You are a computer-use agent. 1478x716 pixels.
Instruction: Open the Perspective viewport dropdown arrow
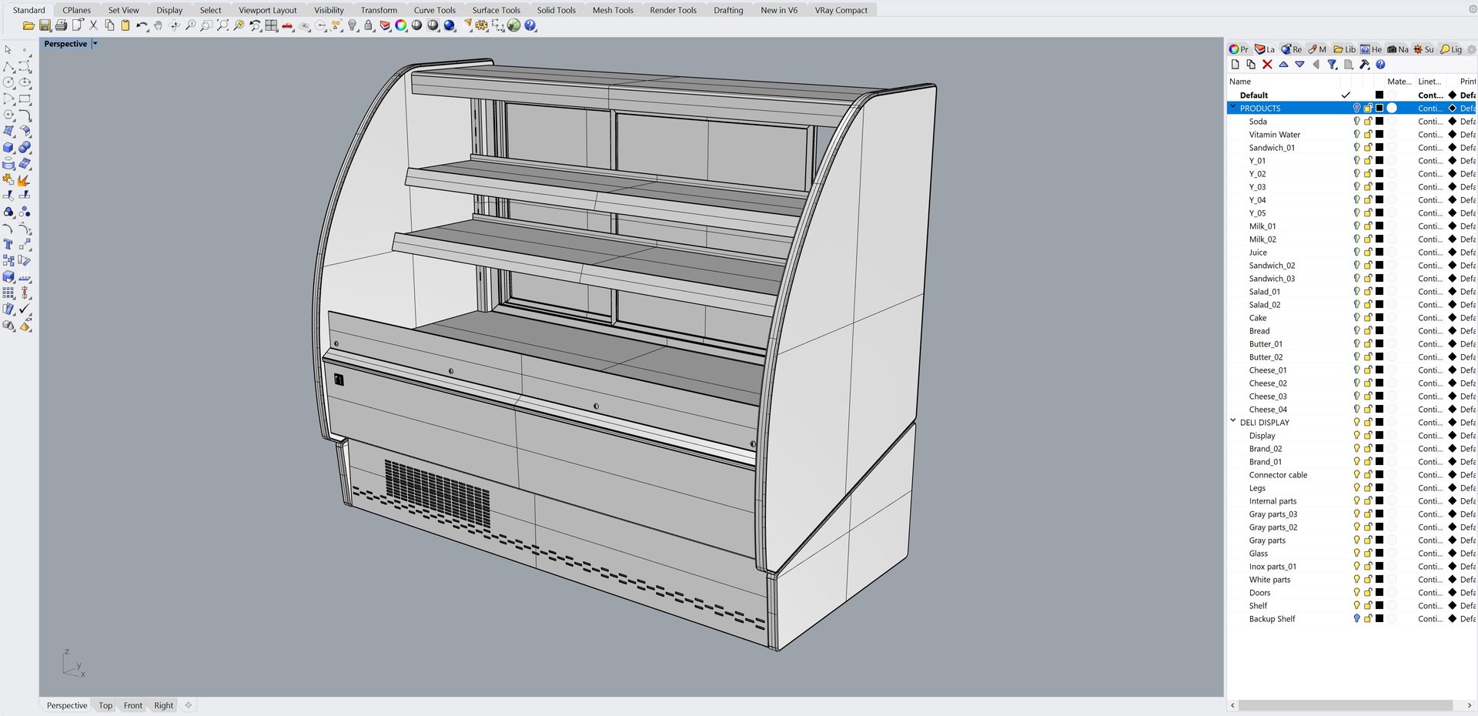tap(95, 44)
